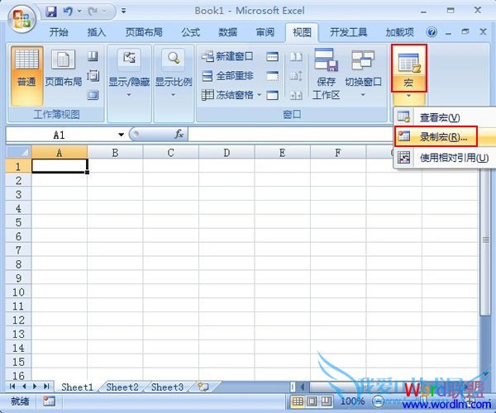Select the Sheet1 tab
Viewport: 496px width, 413px height.
pos(78,387)
